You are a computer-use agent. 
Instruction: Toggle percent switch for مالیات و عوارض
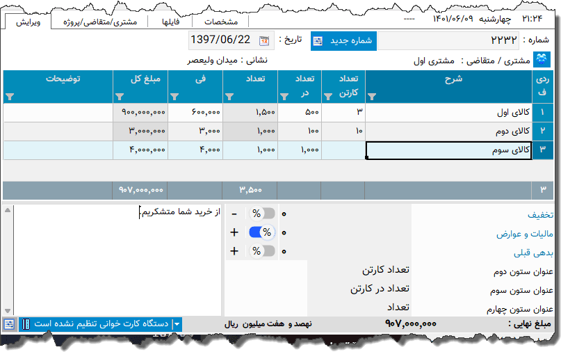[262, 232]
